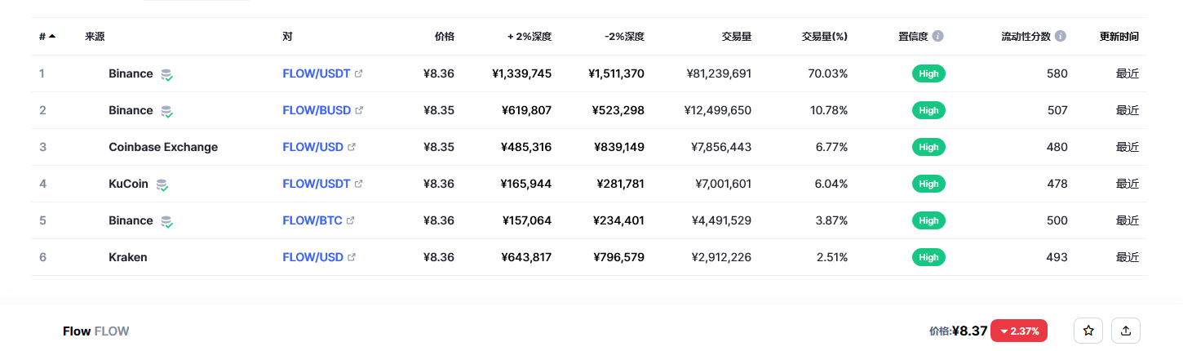The height and width of the screenshot is (351, 1183).
Task: Click the star watchlist icon for Flow
Action: (1088, 331)
